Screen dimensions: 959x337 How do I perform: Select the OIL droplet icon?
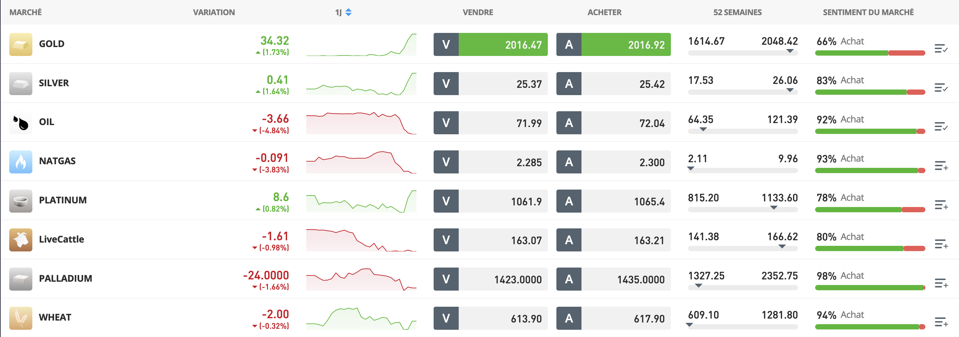click(x=20, y=122)
